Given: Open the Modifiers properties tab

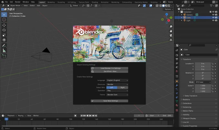Looking at the screenshot, I should tap(177, 85).
